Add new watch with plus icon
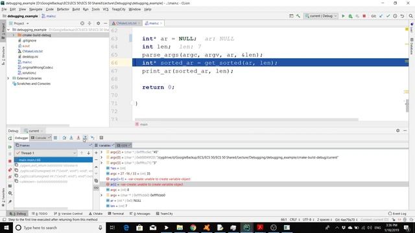The width and height of the screenshot is (415, 233). (x=96, y=153)
